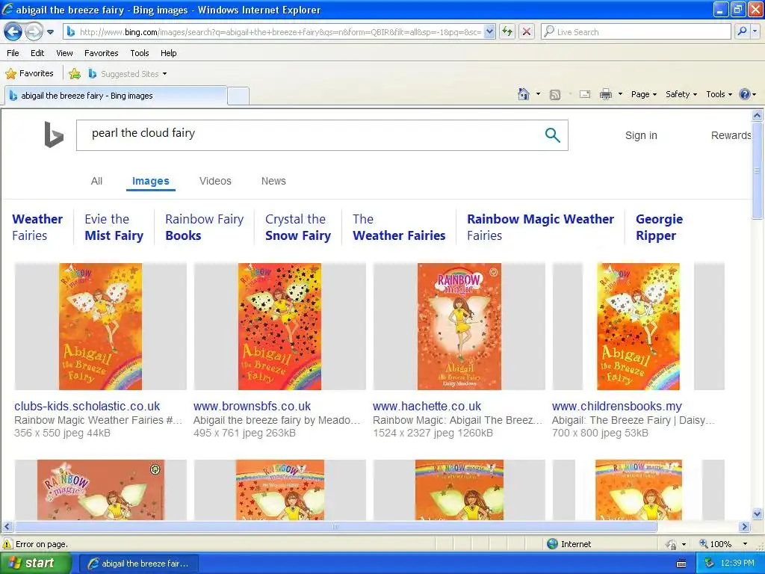765x574 pixels.
Task: Click the horizontal scrollbar right arrow
Action: 744,527
